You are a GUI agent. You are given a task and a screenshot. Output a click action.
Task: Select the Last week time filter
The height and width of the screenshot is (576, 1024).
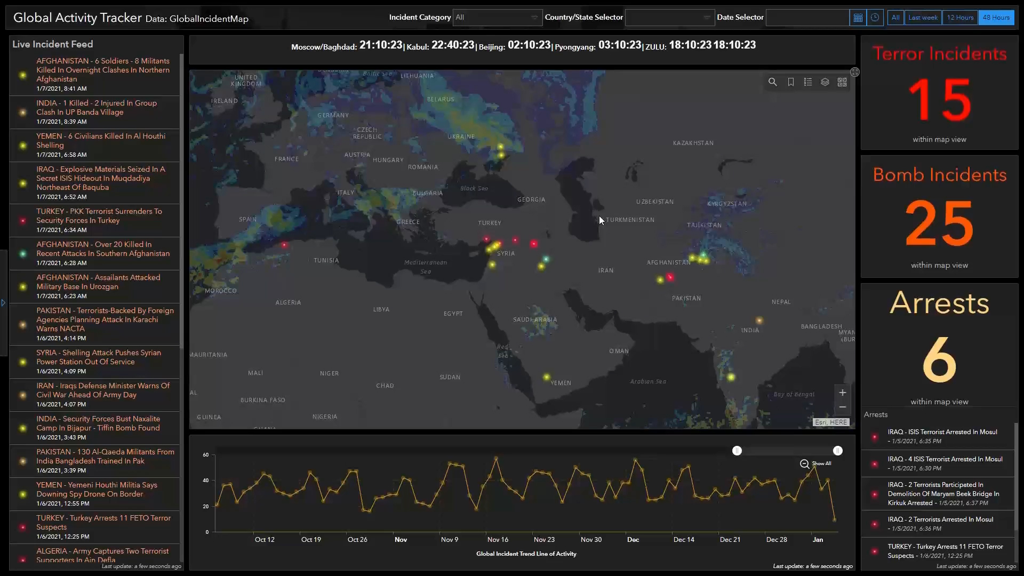tap(923, 18)
